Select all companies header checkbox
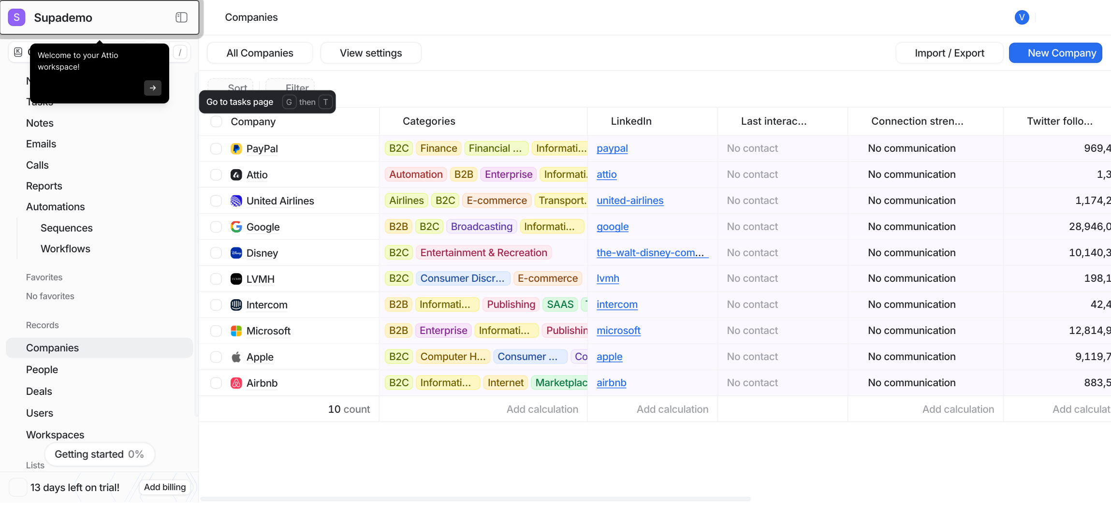 click(216, 121)
